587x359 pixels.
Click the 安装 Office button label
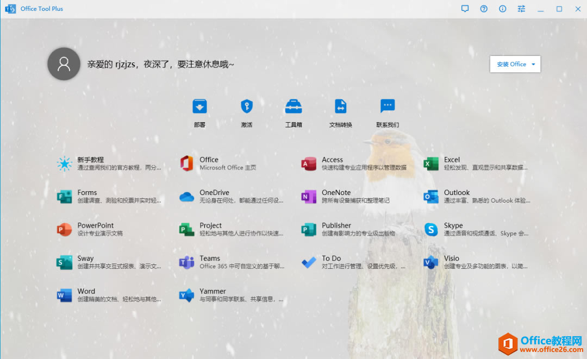511,64
